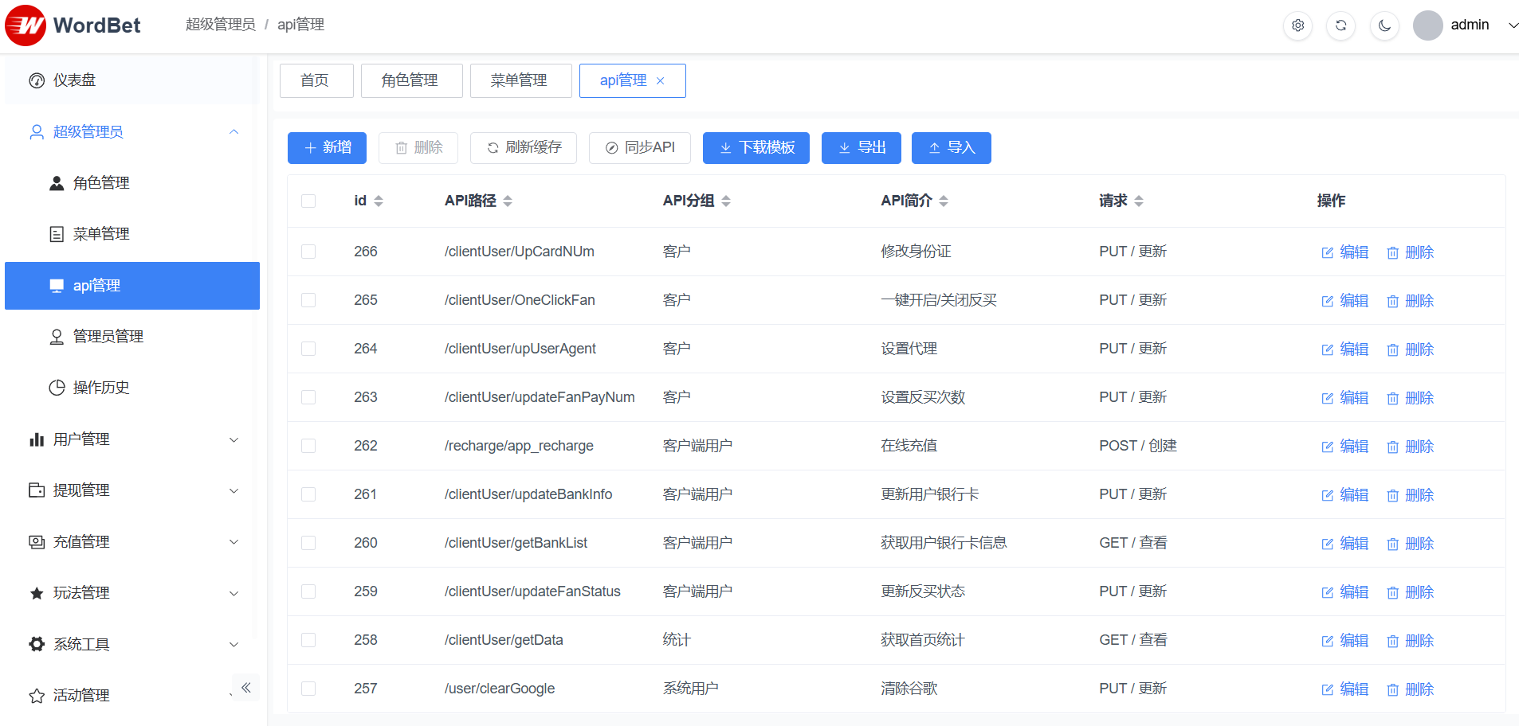The image size is (1519, 726).
Task: Select the checkbox for row 262
Action: (x=308, y=446)
